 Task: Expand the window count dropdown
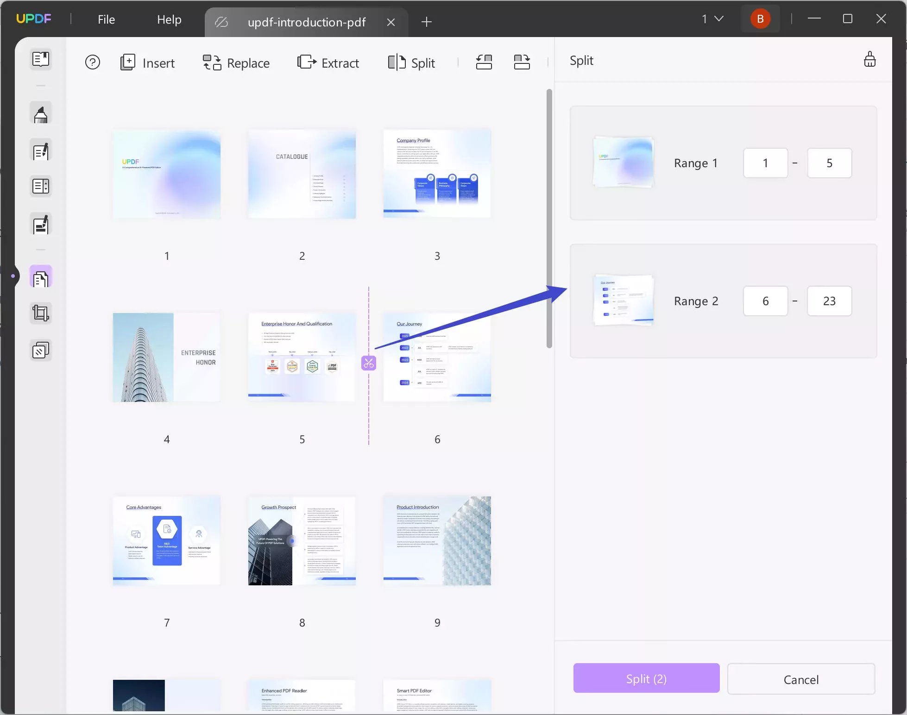[x=712, y=19]
